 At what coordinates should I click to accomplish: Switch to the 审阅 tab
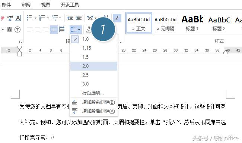26,4
